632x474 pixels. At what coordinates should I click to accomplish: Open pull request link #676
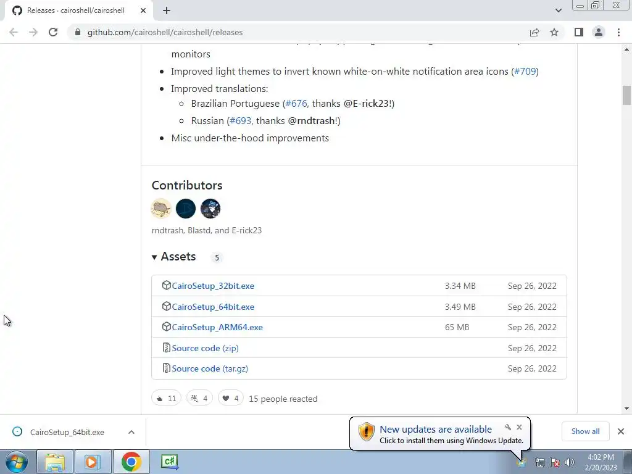click(x=296, y=104)
